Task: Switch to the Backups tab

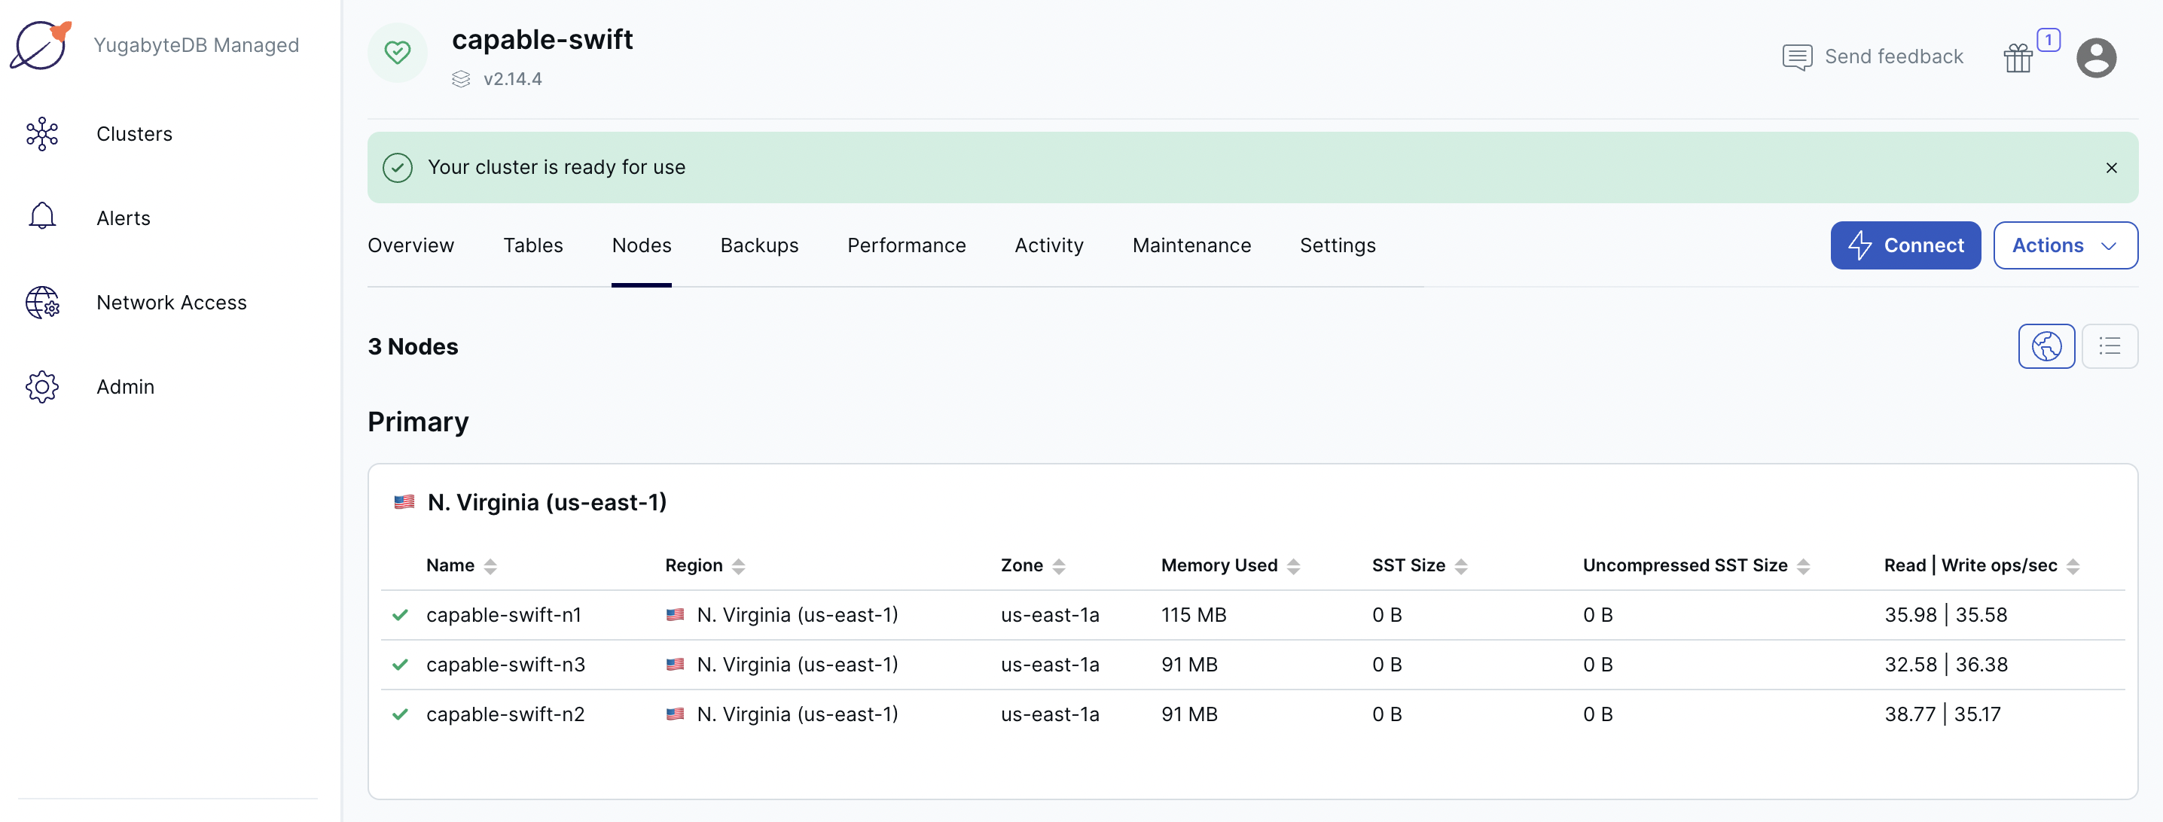Action: (x=758, y=244)
